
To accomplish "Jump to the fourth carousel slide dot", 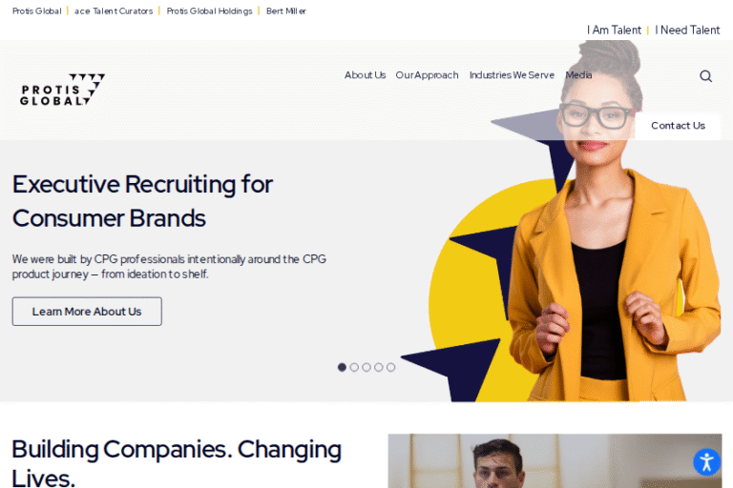I will tap(379, 368).
